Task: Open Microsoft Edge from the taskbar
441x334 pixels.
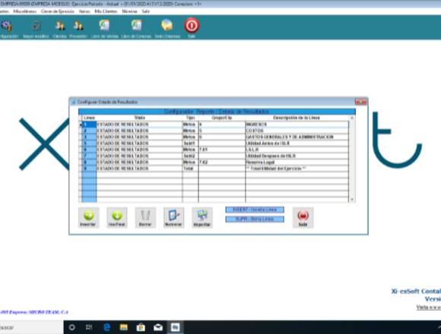Action: [x=107, y=327]
